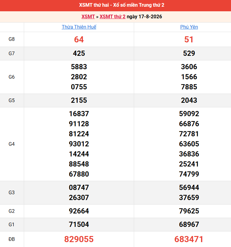This screenshot has height=247, width=231.
Task: Select G4 result 36836
Action: (x=189, y=154)
